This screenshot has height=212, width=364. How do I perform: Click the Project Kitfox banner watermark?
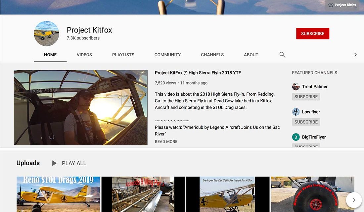(342, 5)
